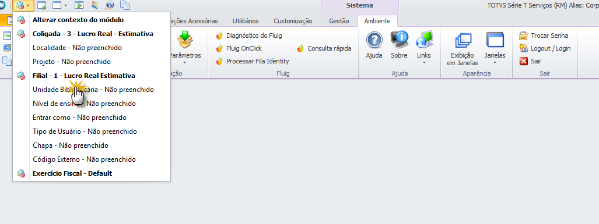Viewport: 599px width, 224px height.
Task: Switch to the Customização tab
Action: [x=293, y=21]
